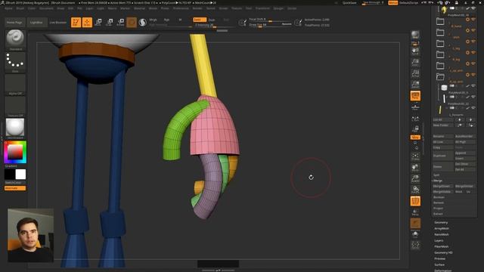Expand the Geometry section

(x=441, y=222)
